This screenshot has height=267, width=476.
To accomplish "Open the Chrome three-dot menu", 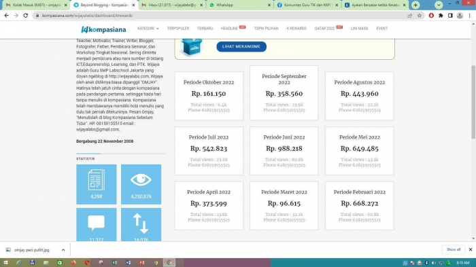I will pos(470,16).
